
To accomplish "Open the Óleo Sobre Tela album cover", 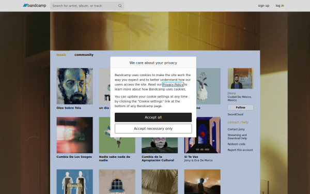I will pyautogui.click(x=74, y=86).
